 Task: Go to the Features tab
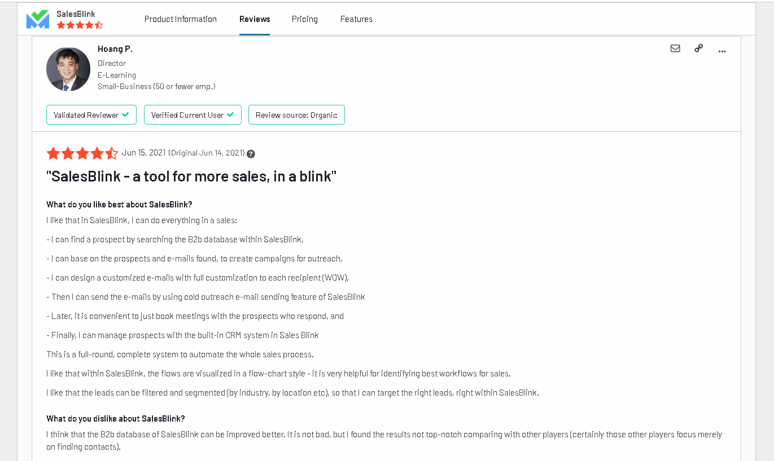(356, 19)
